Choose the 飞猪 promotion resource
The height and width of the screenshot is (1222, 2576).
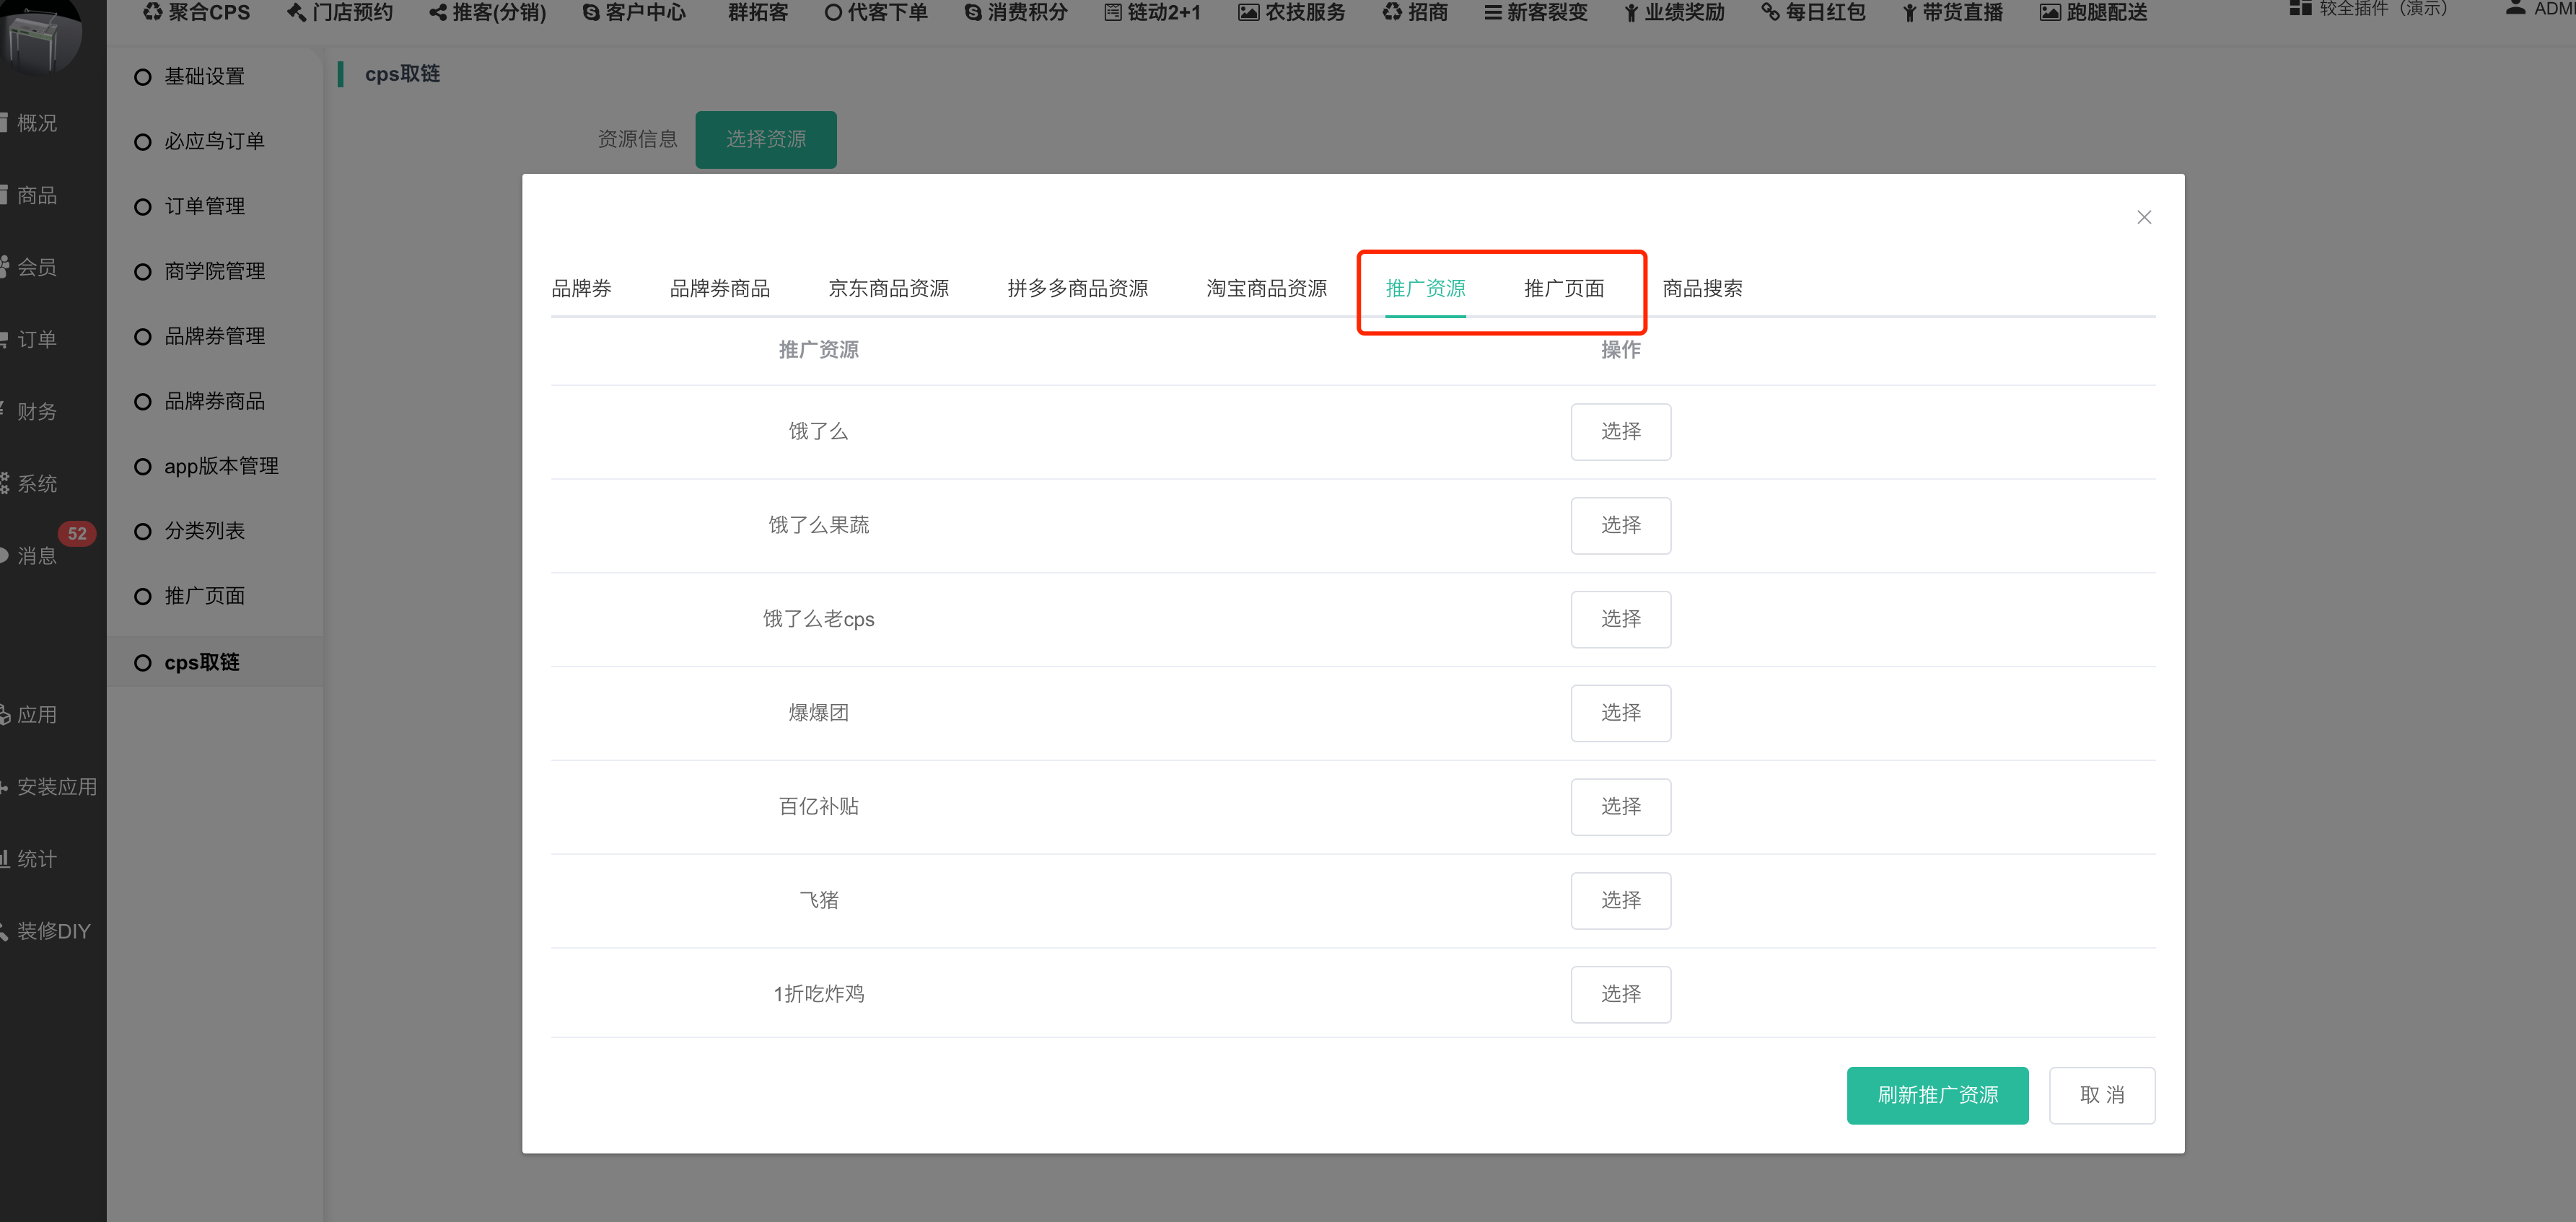point(1620,900)
